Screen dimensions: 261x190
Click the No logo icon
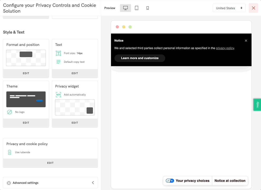[9, 112]
